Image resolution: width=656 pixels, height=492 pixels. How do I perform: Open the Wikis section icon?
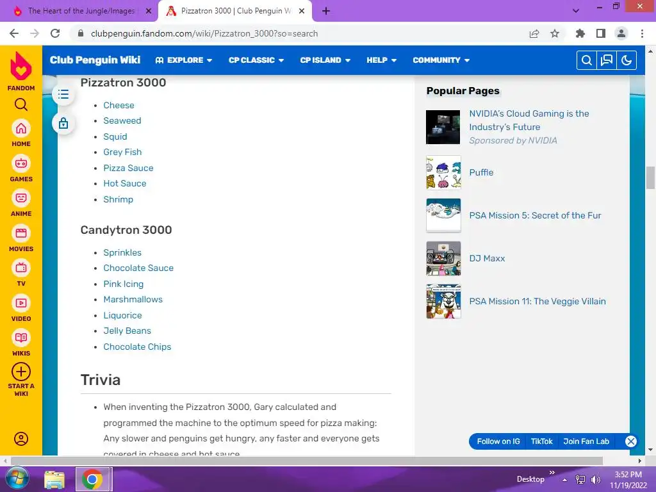[21, 338]
